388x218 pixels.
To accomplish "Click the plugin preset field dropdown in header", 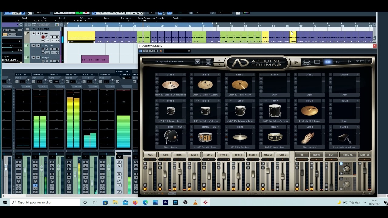I will pyautogui.click(x=177, y=51).
